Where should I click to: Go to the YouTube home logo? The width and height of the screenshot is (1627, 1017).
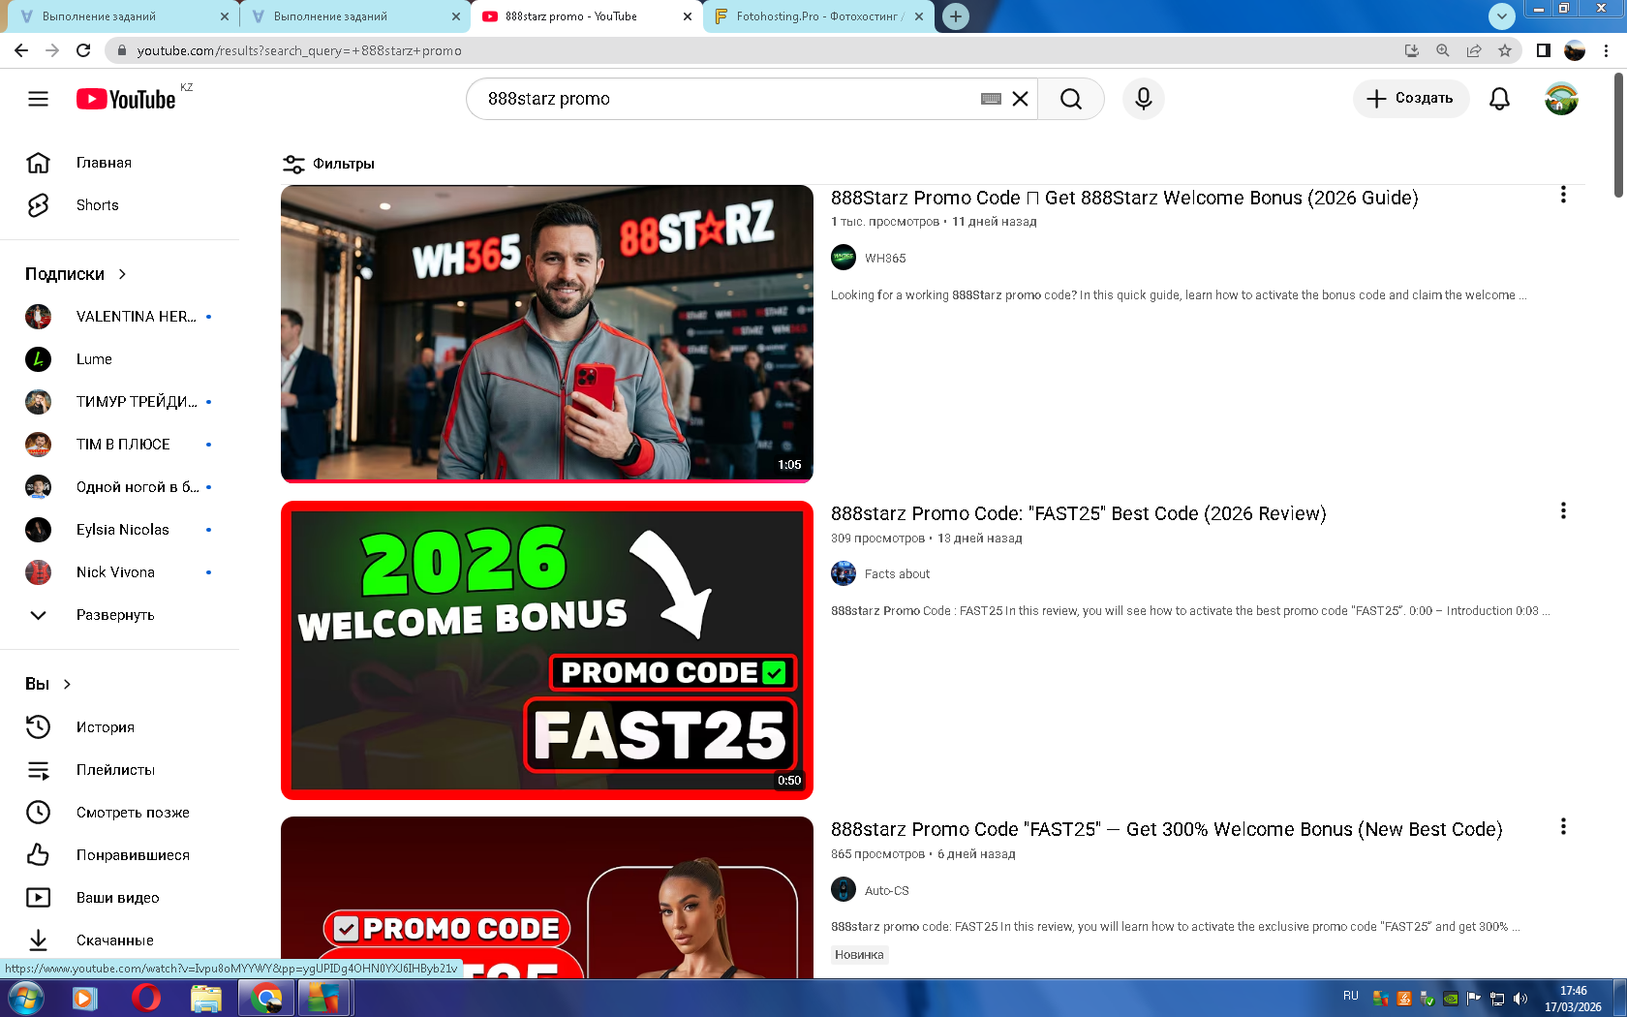click(x=126, y=99)
